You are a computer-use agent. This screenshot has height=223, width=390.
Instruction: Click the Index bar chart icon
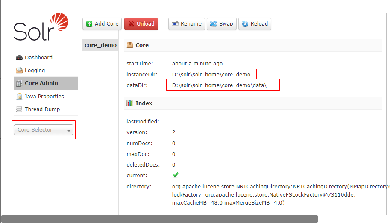coord(130,103)
